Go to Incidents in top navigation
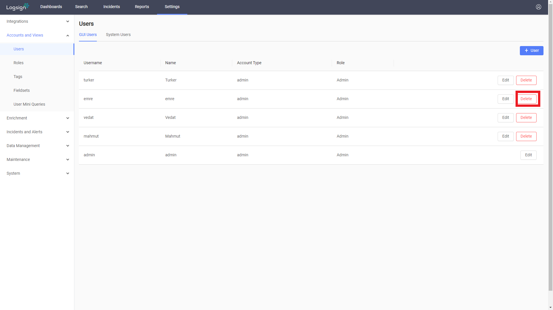The width and height of the screenshot is (553, 310). click(112, 7)
